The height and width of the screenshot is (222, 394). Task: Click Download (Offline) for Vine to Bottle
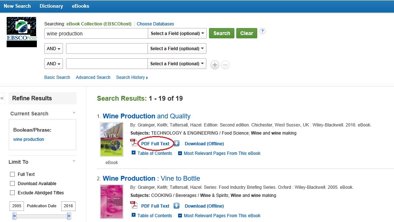[x=204, y=206]
